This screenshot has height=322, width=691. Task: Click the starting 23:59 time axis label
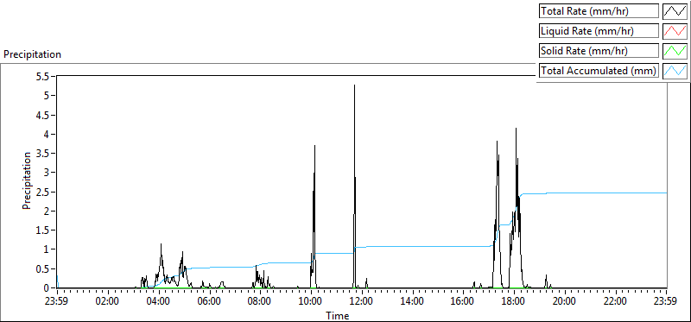57,302
